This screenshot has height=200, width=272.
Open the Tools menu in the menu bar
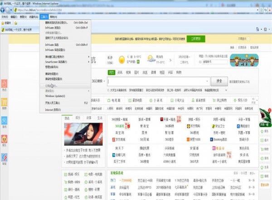tap(44, 17)
